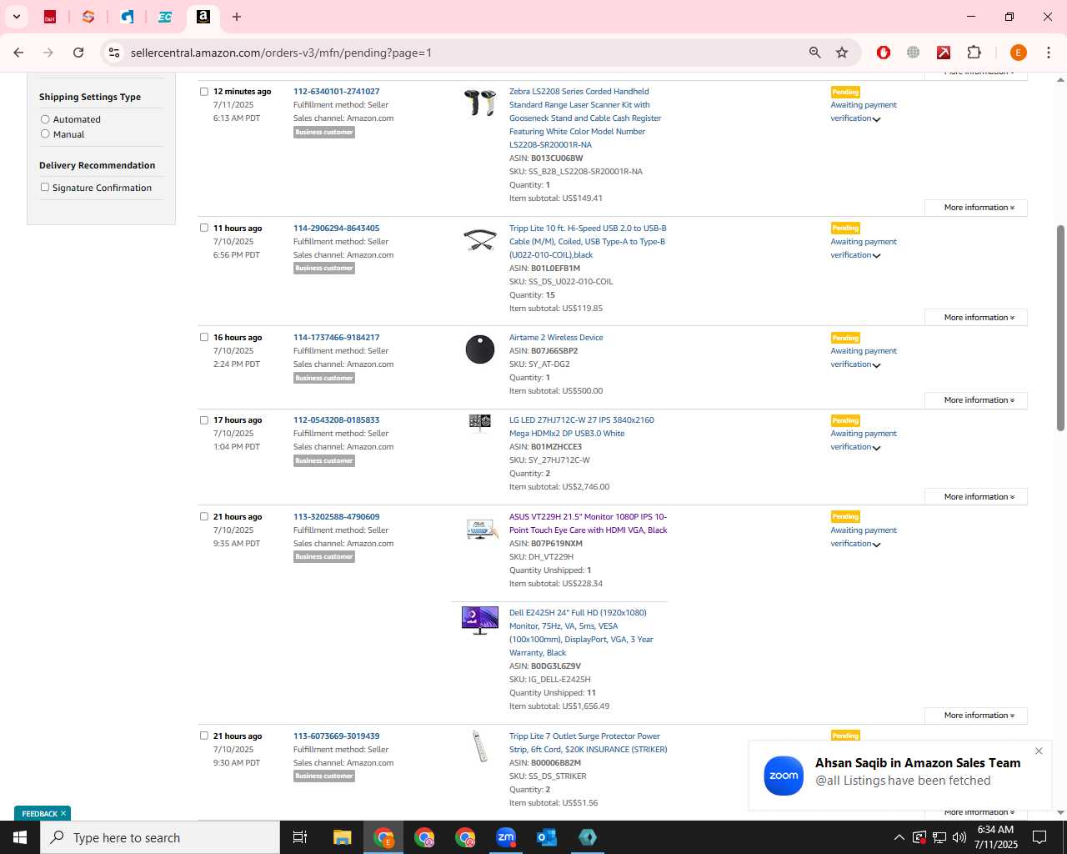The image size is (1067, 854).
Task: Switch to the third blue tab
Action: point(127,17)
